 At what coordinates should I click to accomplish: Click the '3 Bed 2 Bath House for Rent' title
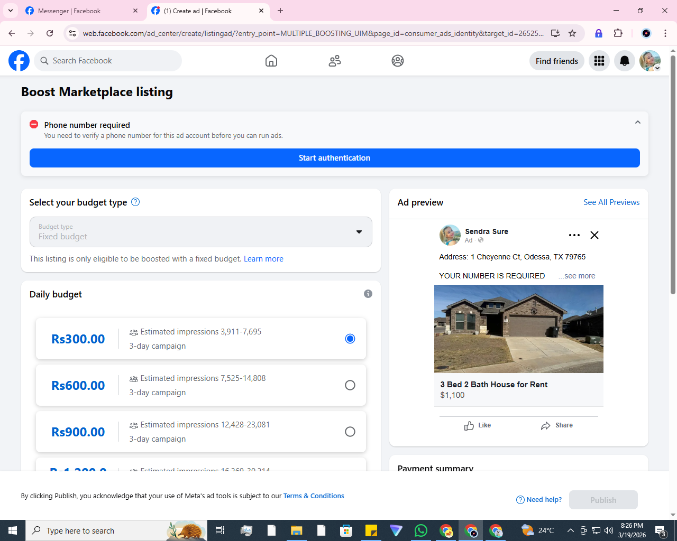point(494,385)
